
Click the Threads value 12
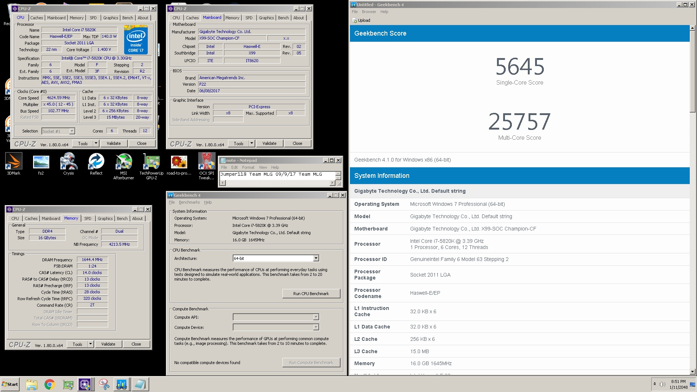(x=145, y=131)
